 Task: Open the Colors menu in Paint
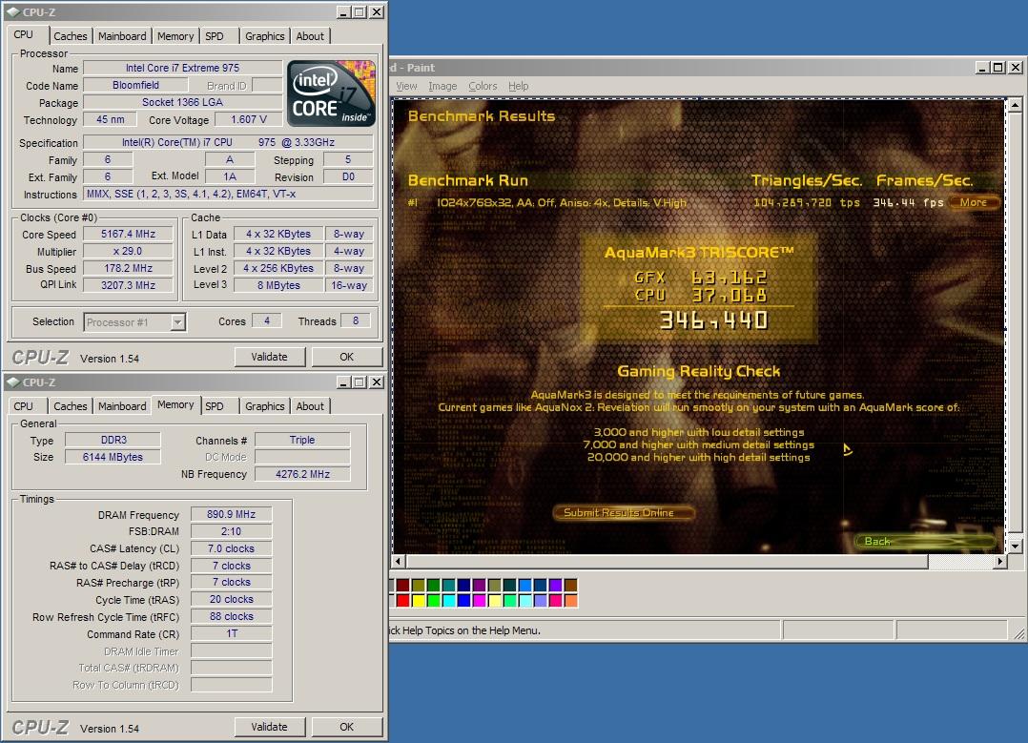pos(483,86)
